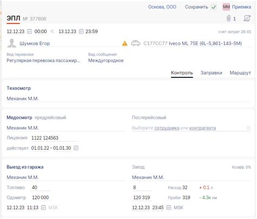Switch to the Маршрут tab
Screen dimensions: 257x219
point(240,73)
